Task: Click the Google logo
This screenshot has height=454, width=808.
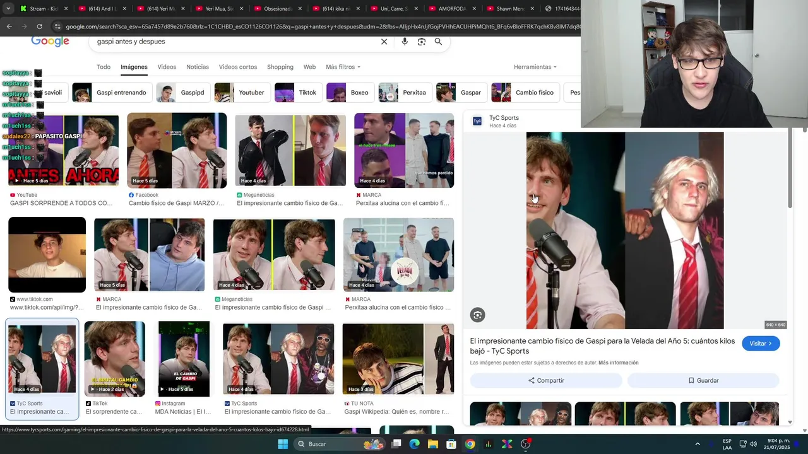Action: pos(50,42)
